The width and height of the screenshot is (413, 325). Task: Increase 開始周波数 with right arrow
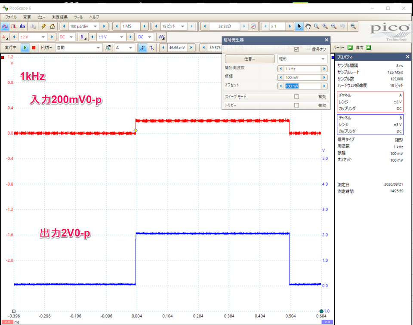324,69
